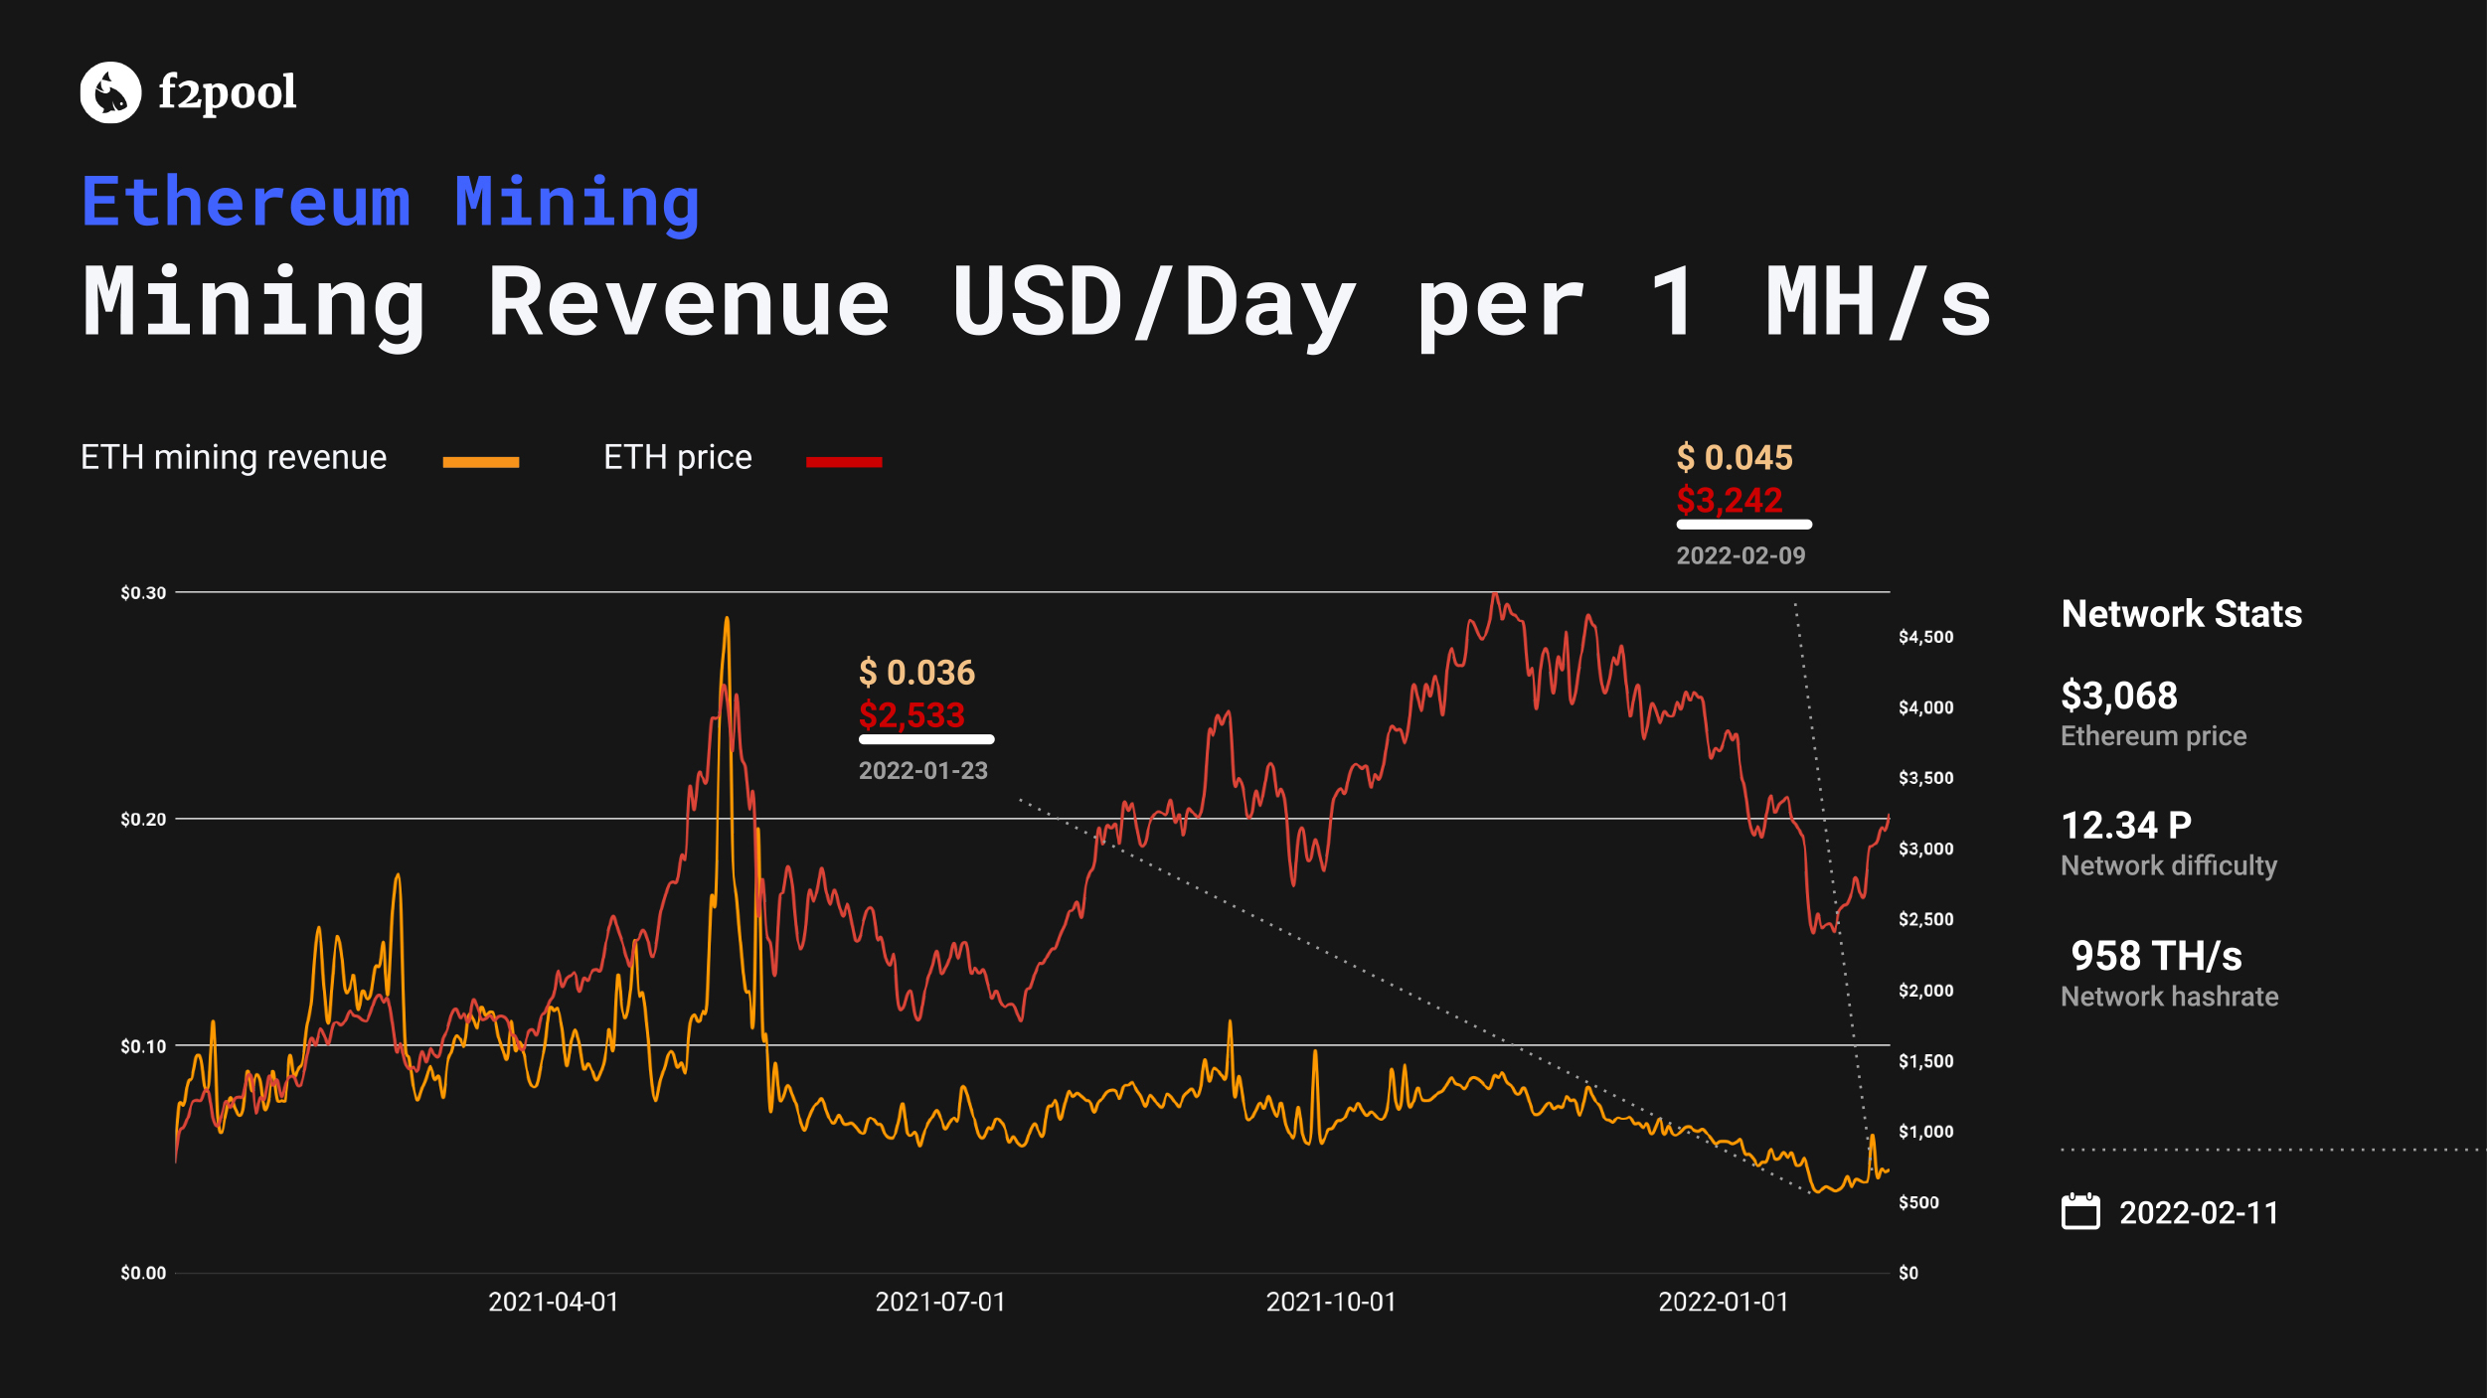The image size is (2487, 1398).
Task: Open the Ethereum Mining blue heading
Action: tap(392, 204)
